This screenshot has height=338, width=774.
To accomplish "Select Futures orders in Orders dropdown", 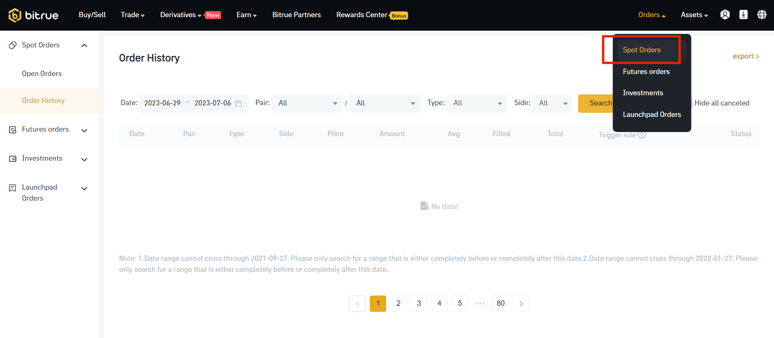I will (x=646, y=72).
